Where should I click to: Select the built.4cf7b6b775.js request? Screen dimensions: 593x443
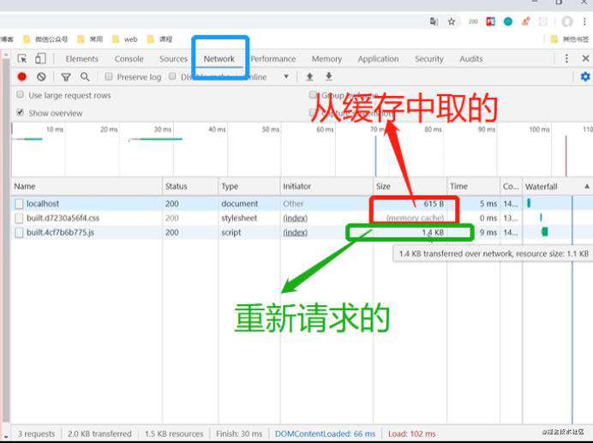302,232
